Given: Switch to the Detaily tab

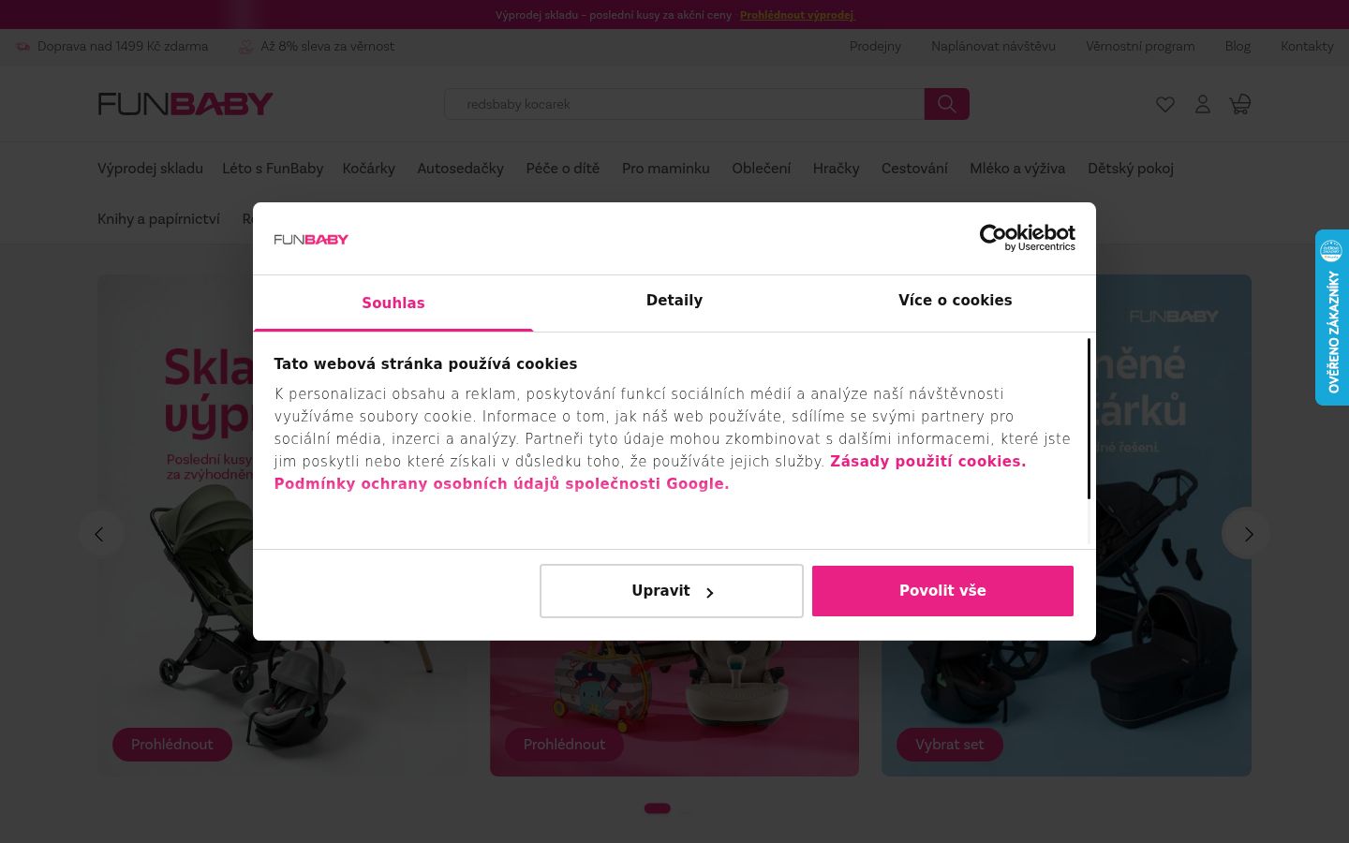Looking at the screenshot, I should [674, 301].
